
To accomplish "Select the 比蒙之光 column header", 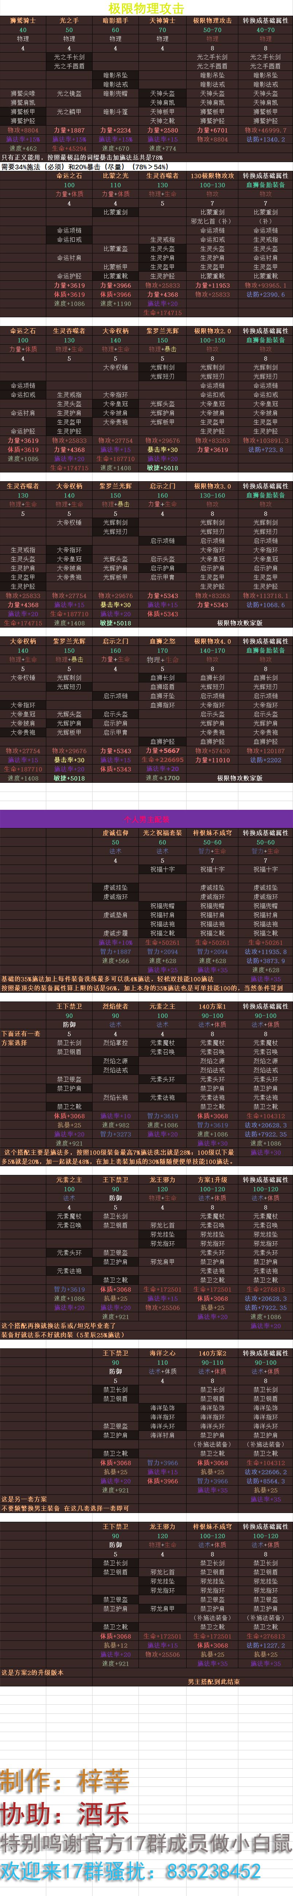I will click(115, 176).
